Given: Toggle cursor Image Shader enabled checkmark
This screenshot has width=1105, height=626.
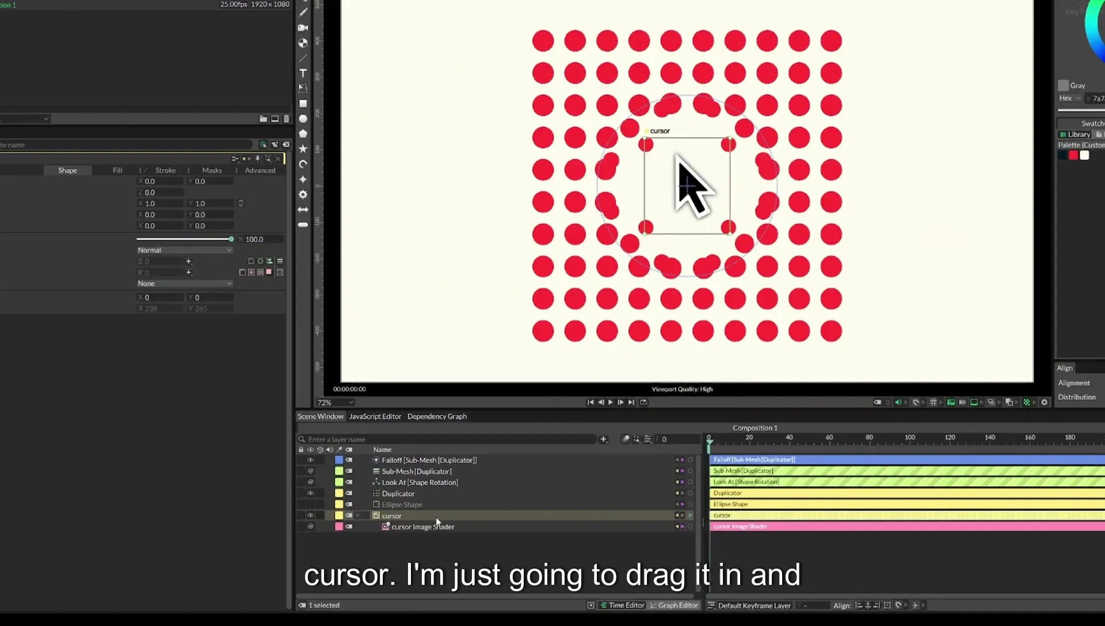Looking at the screenshot, I should [310, 526].
